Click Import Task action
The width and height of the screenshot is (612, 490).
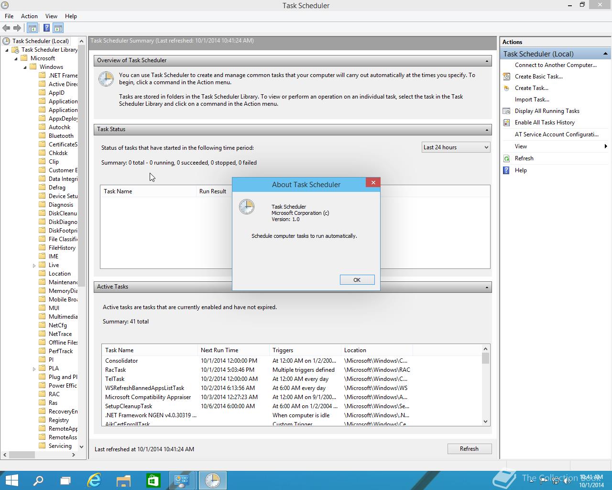click(x=532, y=100)
